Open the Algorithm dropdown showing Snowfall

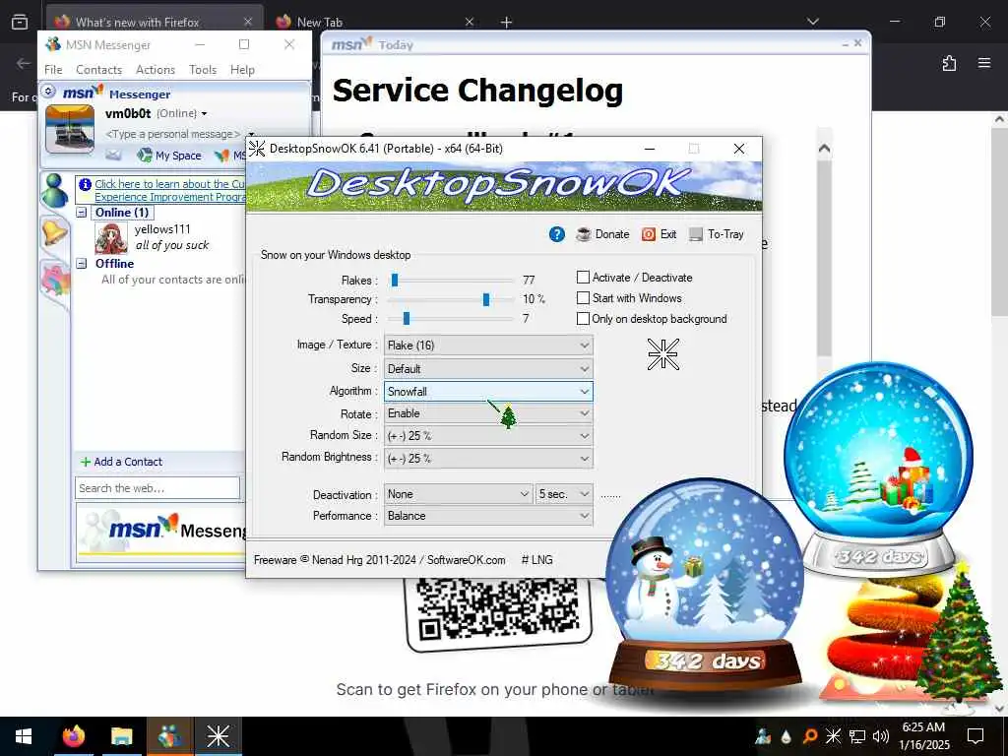[488, 391]
